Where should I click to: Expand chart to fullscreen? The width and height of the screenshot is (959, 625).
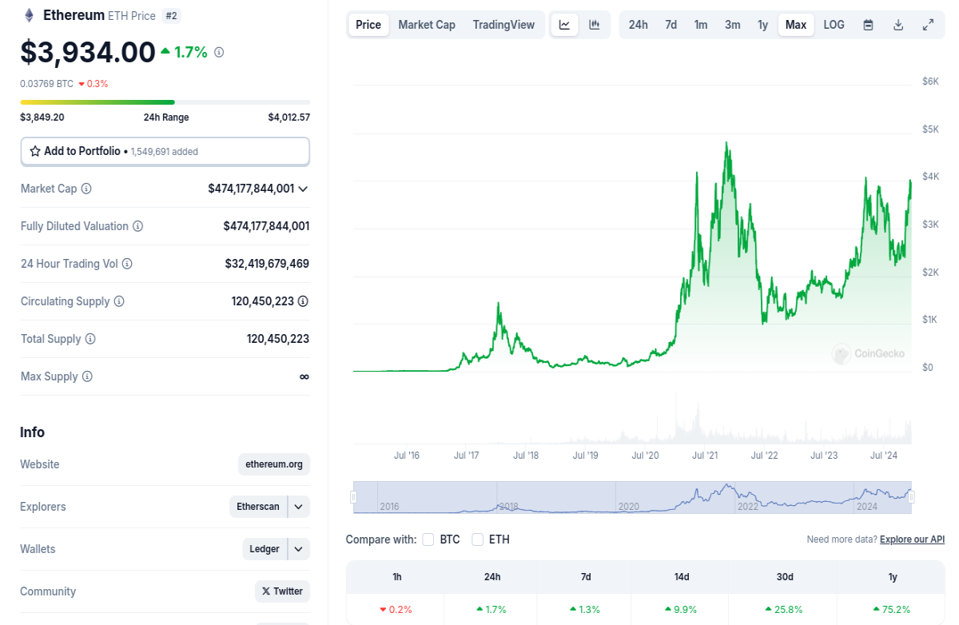928,25
